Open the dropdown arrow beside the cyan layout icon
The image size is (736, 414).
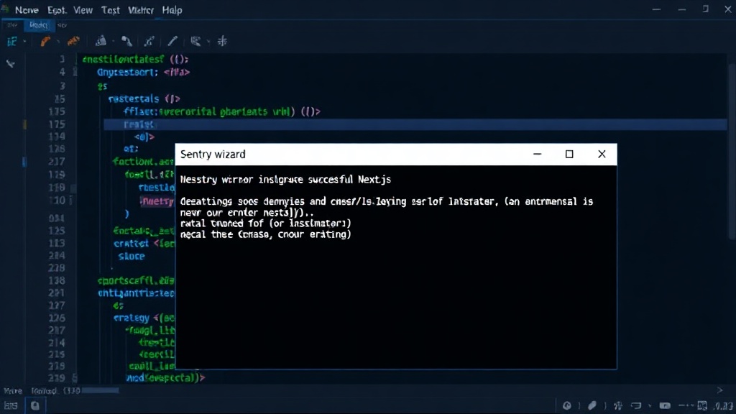tap(24, 41)
